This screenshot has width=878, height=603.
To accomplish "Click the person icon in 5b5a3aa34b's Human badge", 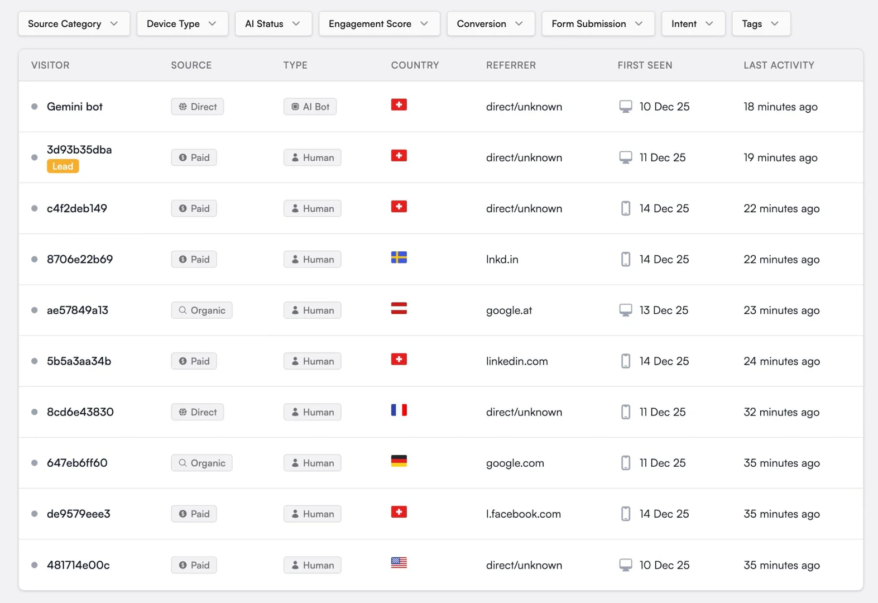I will (295, 361).
